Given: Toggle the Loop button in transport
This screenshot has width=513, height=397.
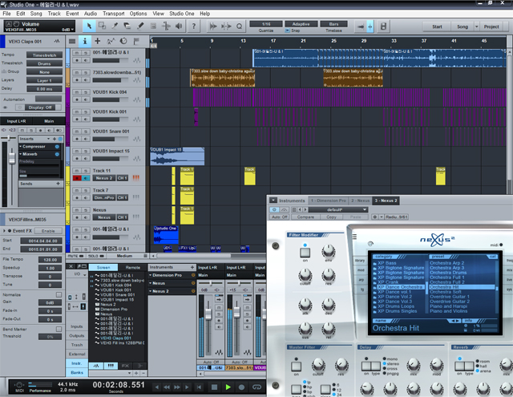Looking at the screenshot, I should pyautogui.click(x=256, y=387).
